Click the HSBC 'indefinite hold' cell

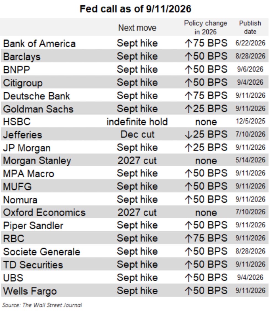point(137,121)
